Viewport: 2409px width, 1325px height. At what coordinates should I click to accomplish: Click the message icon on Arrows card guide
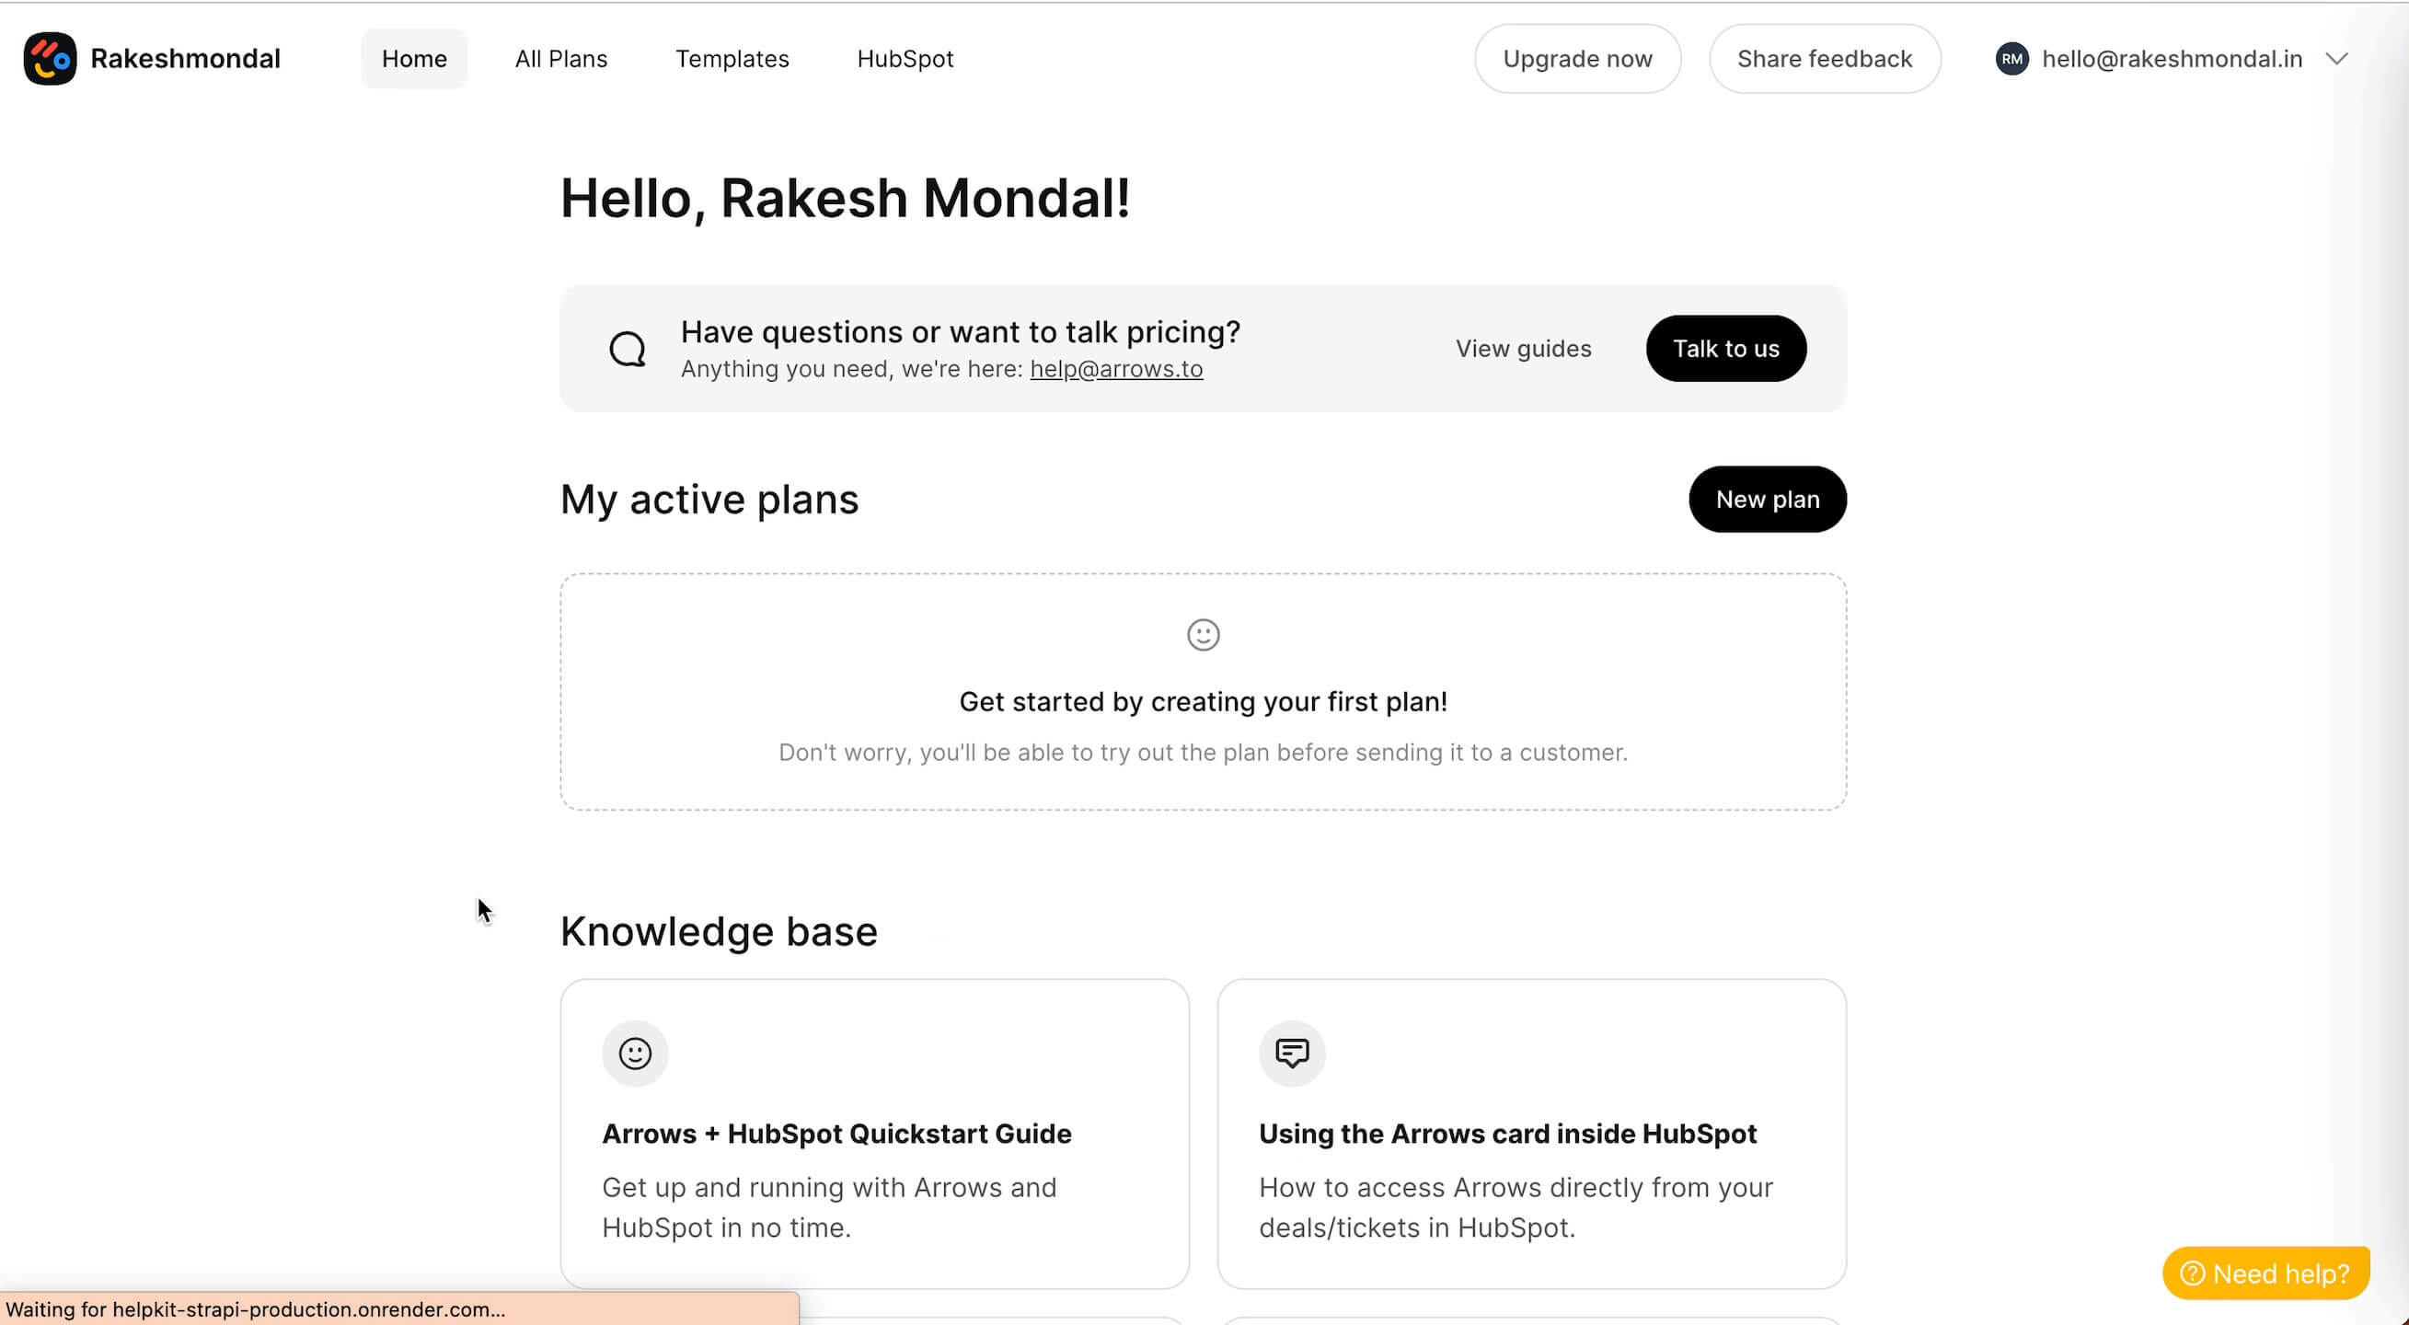click(1292, 1053)
